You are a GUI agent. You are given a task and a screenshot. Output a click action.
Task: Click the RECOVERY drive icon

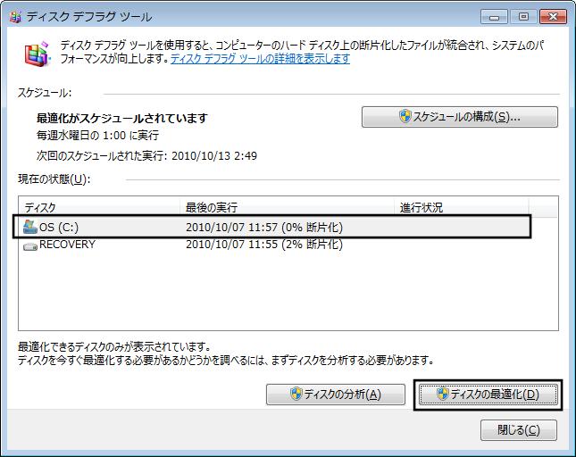30,245
